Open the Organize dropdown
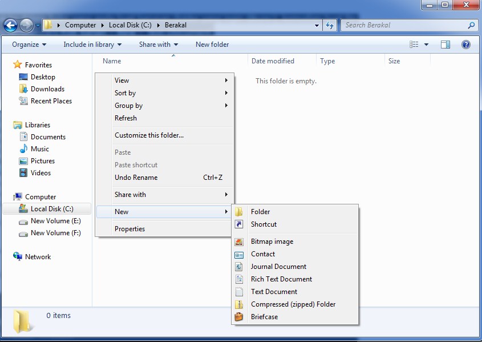 click(x=26, y=44)
